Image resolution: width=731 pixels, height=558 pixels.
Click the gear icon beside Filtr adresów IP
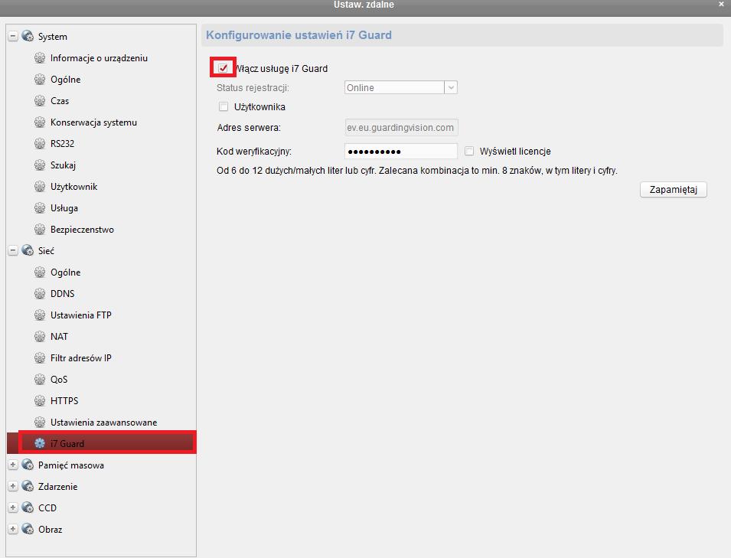pyautogui.click(x=40, y=358)
